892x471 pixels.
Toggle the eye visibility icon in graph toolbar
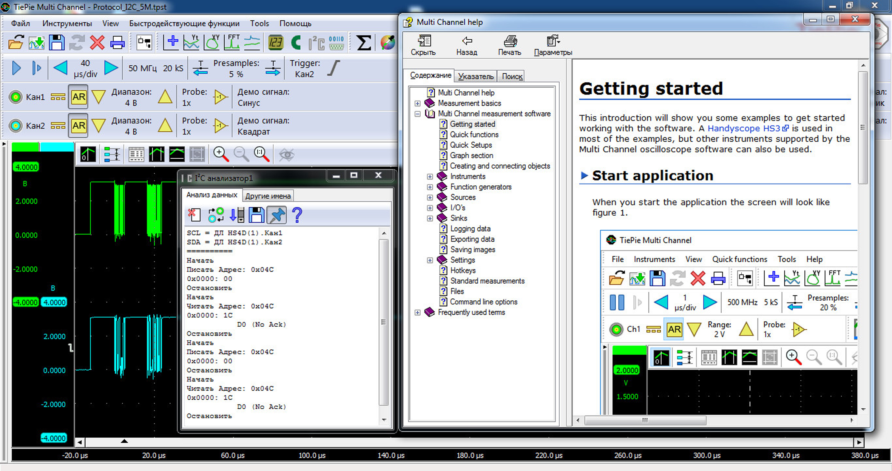click(286, 154)
